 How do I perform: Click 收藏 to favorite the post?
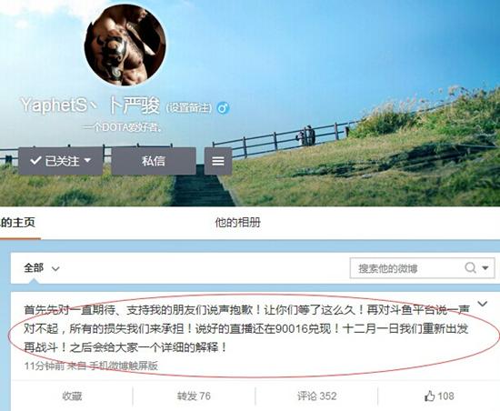(x=72, y=396)
